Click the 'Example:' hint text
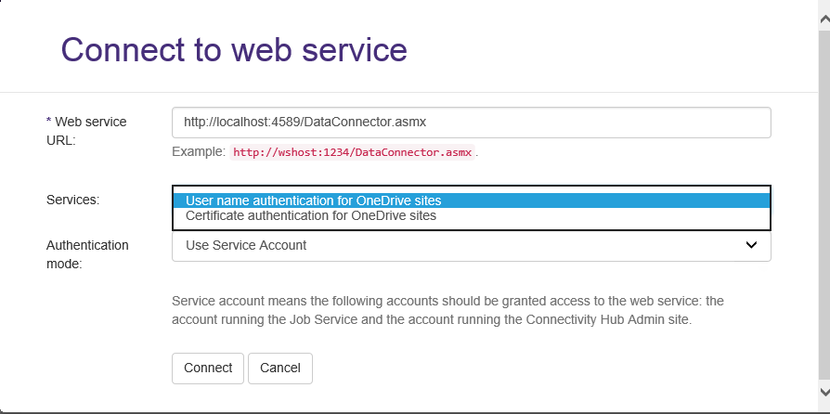830x414 pixels. pos(198,151)
